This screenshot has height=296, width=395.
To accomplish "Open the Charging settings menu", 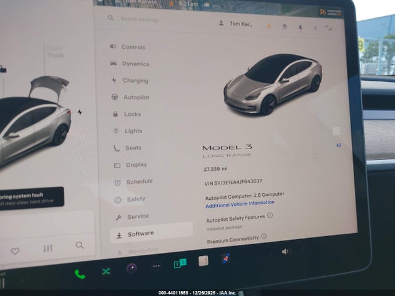I will tap(130, 81).
